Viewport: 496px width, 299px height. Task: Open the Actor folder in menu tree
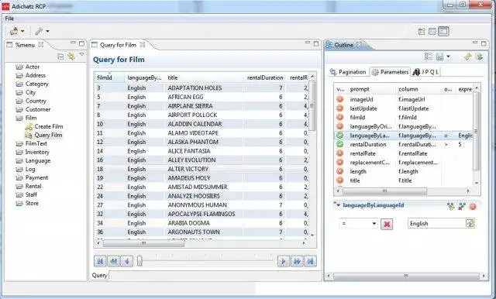click(x=33, y=67)
